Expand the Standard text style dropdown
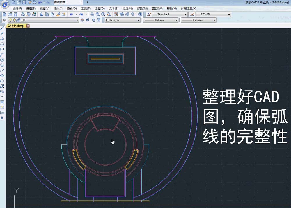 tap(185, 14)
